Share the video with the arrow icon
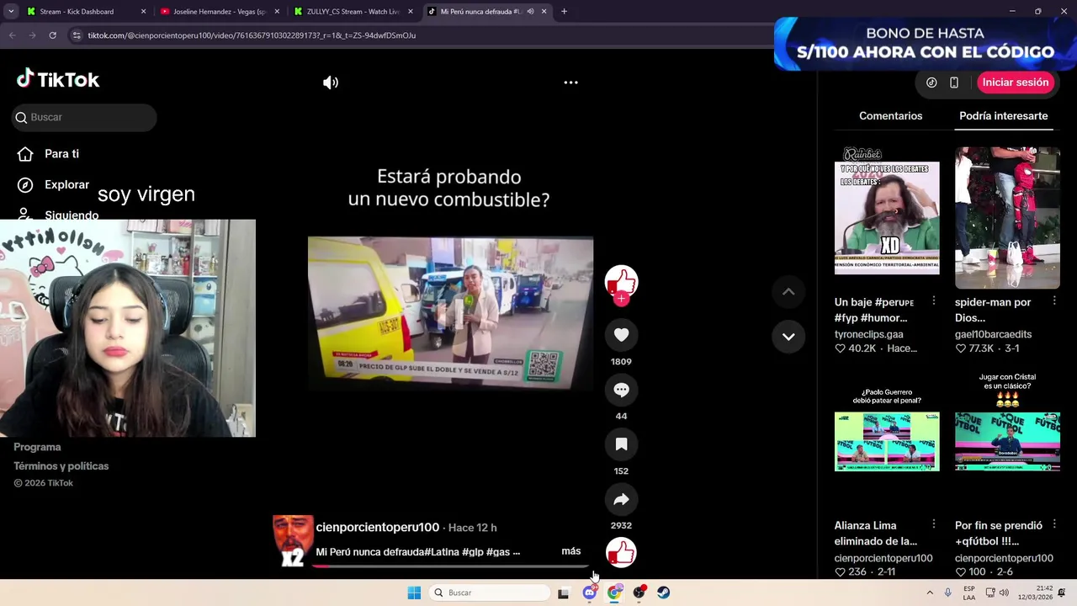 [x=621, y=499]
